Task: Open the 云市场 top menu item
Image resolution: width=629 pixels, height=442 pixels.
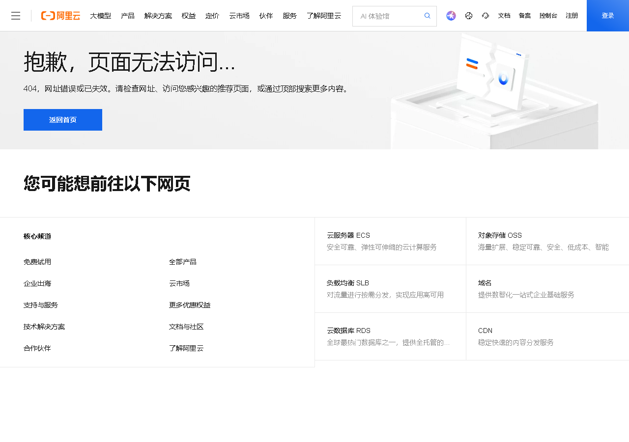Action: (x=239, y=16)
